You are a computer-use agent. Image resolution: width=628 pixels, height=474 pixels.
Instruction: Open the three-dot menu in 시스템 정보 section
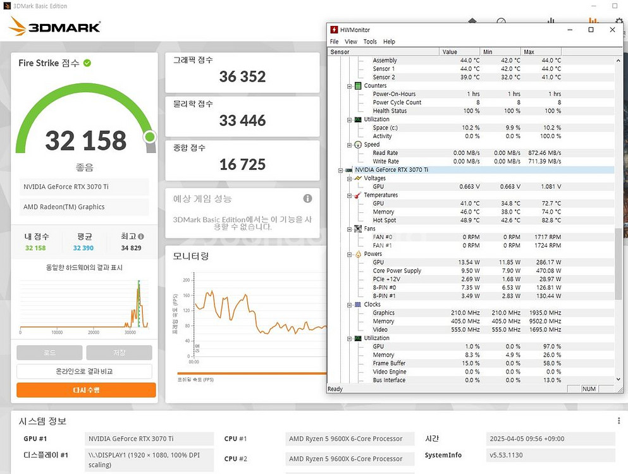(619, 421)
